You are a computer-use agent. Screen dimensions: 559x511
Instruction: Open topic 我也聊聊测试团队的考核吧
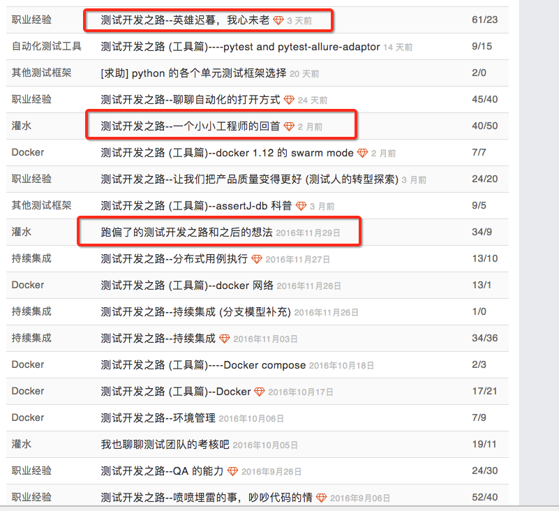(x=165, y=444)
